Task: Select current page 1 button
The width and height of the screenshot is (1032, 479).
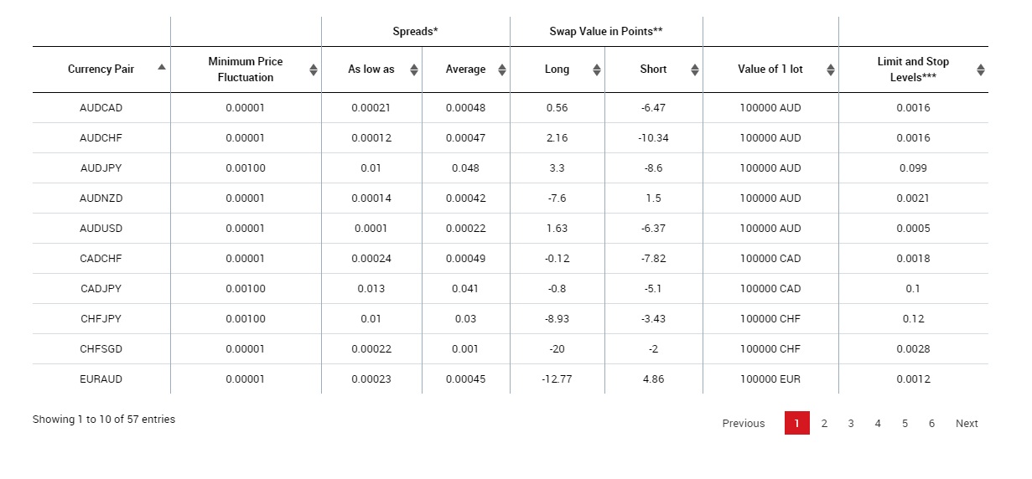Action: [x=797, y=424]
